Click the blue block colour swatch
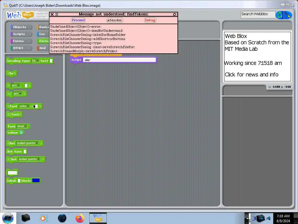Screen dimensions: 298x224 (x=36, y=181)
